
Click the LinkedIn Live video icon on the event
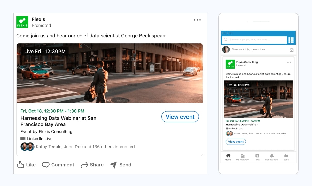click(23, 139)
